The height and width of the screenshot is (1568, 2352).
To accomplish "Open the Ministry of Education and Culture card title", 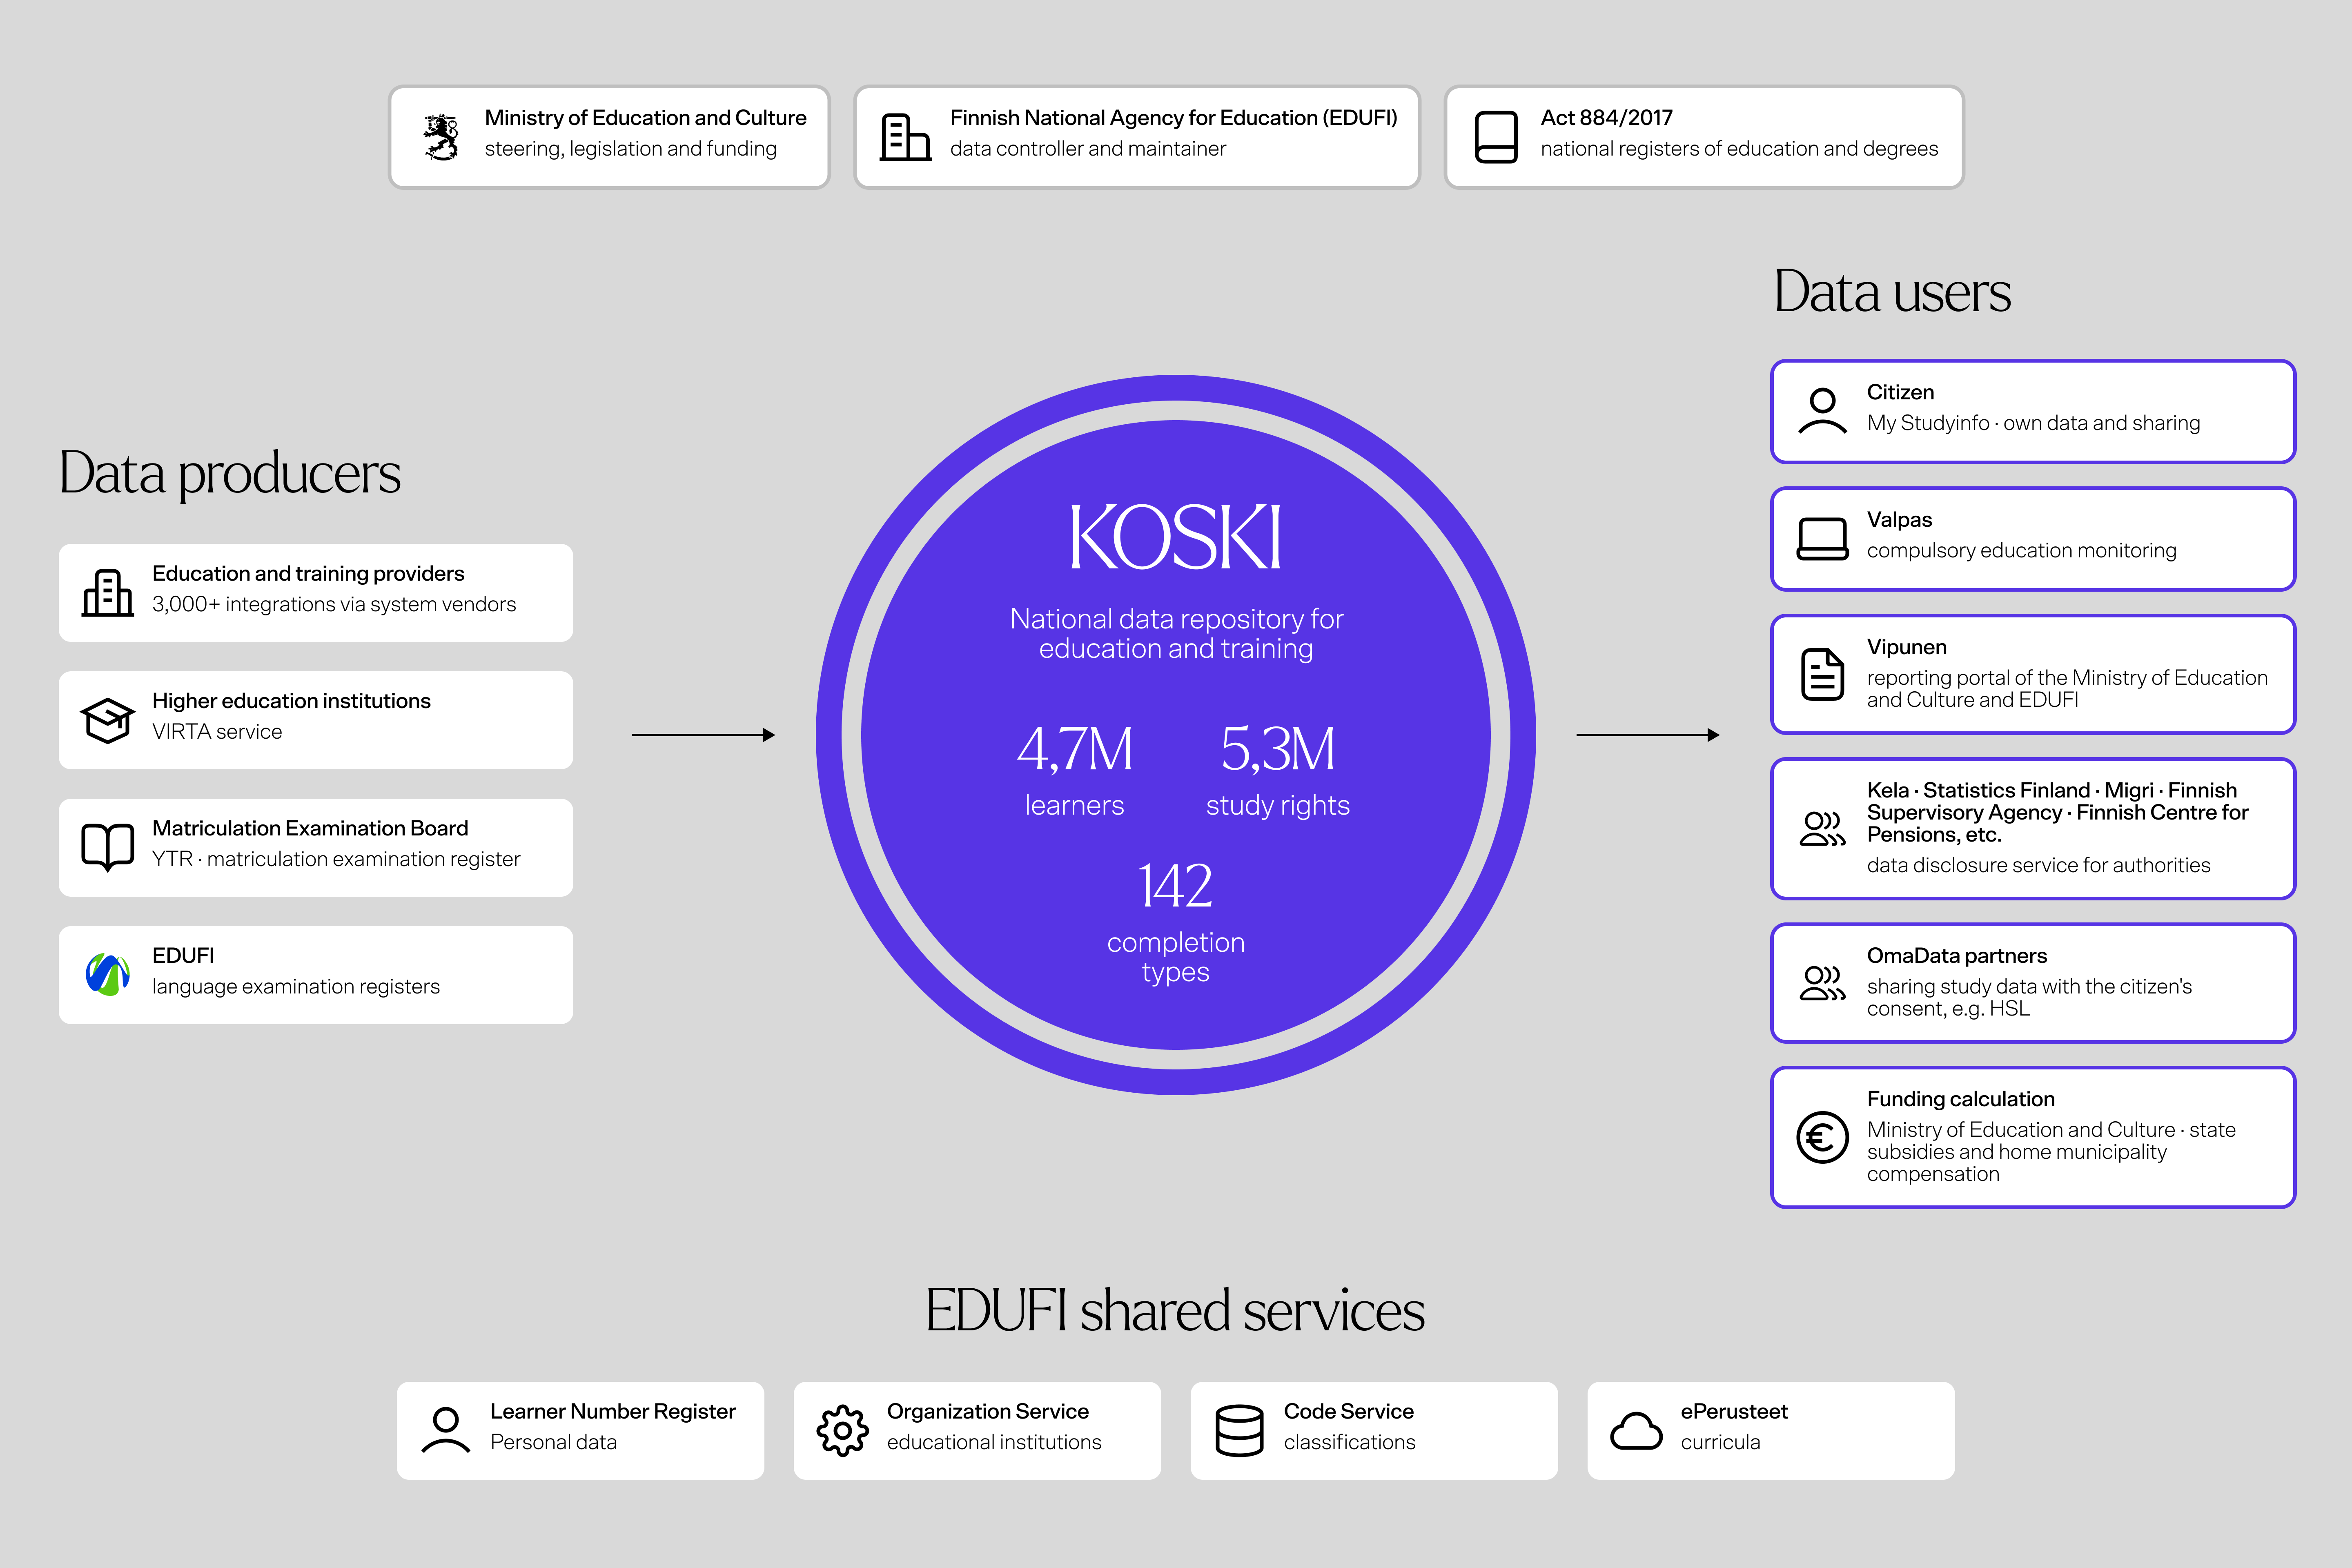I will [645, 118].
